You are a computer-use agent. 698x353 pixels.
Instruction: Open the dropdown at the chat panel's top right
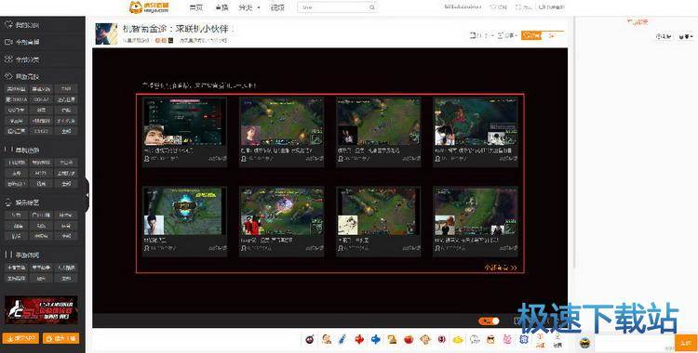[687, 37]
